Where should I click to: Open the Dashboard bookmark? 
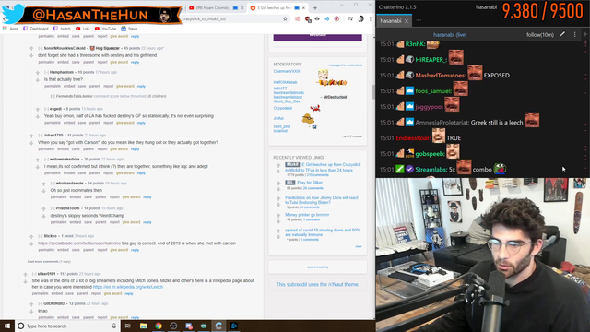36,29
